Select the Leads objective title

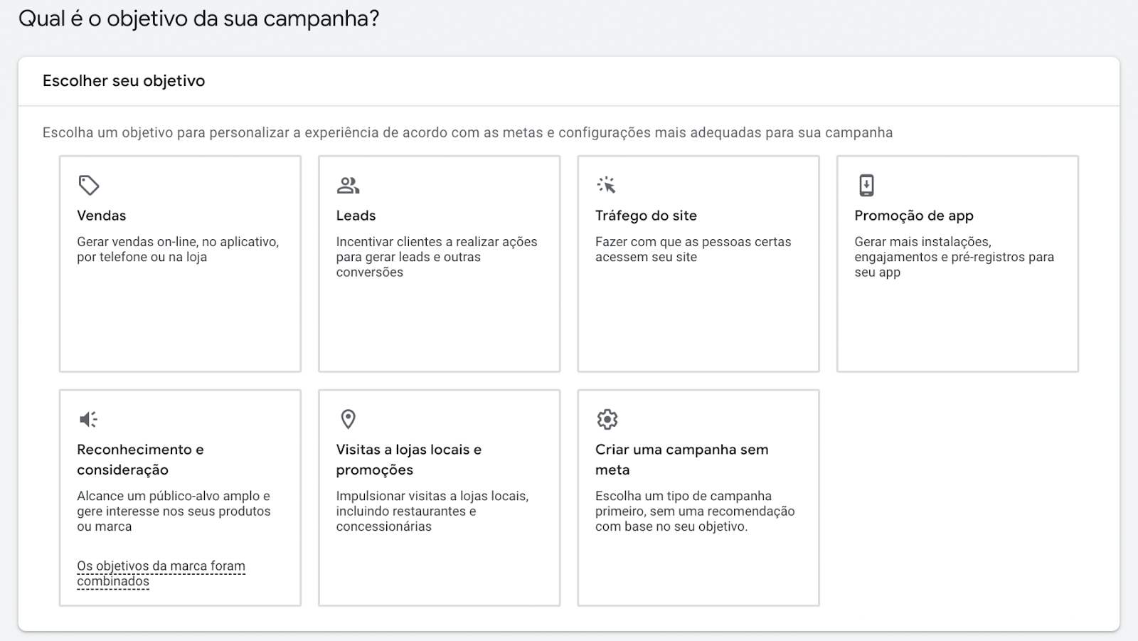tap(356, 216)
